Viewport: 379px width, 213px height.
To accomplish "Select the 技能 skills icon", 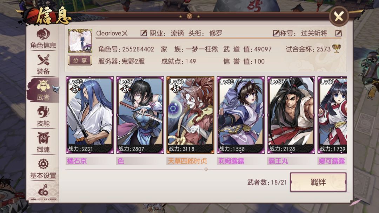I will 43,117.
